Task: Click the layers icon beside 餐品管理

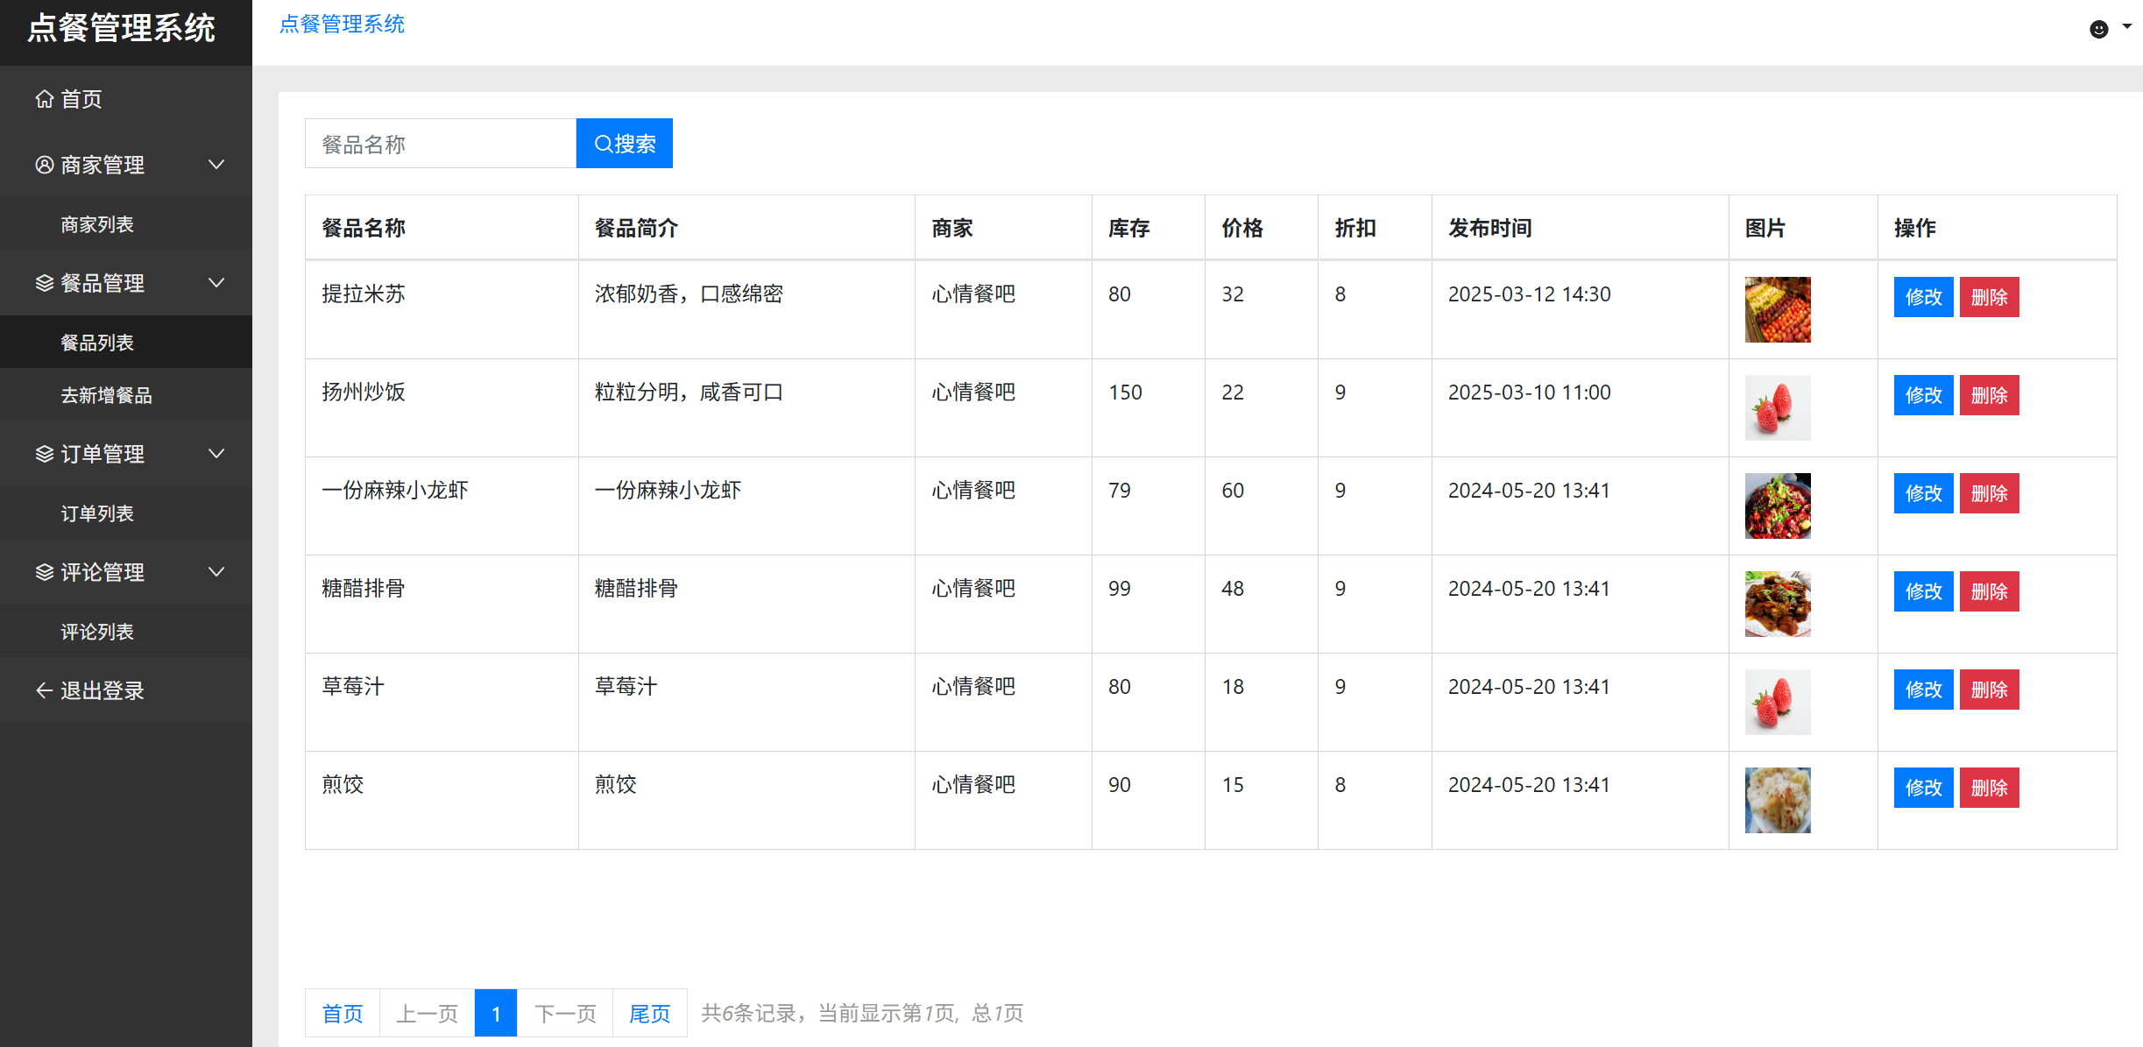Action: (45, 283)
